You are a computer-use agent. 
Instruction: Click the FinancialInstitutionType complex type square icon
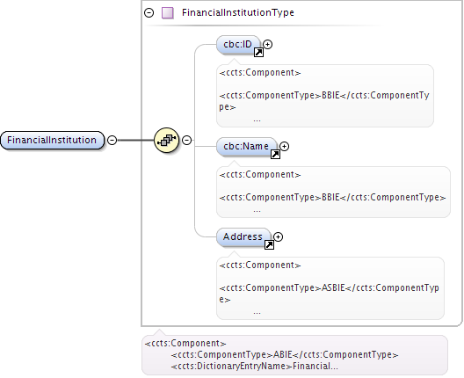click(168, 13)
